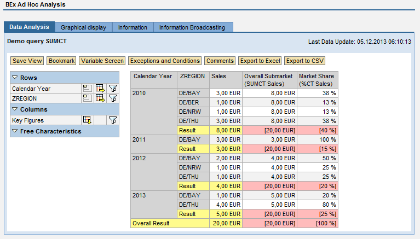Click Calendar Year label in Rows panel
Viewport: 420px width, 239px height.
coord(31,89)
